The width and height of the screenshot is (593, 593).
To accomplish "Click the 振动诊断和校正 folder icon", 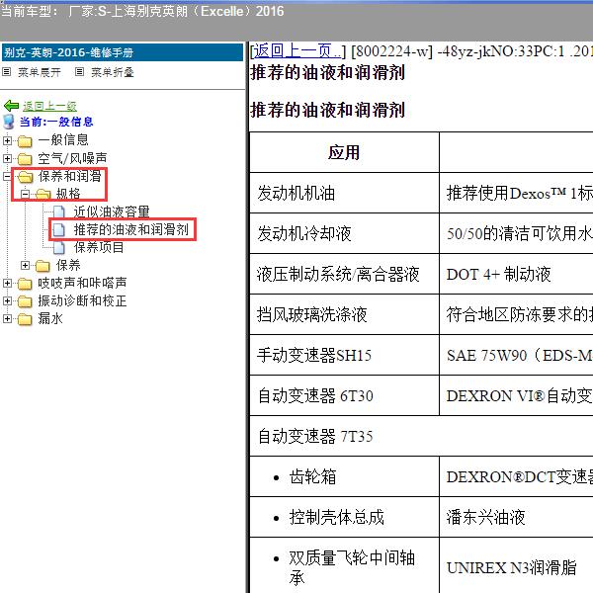I will coord(25,301).
